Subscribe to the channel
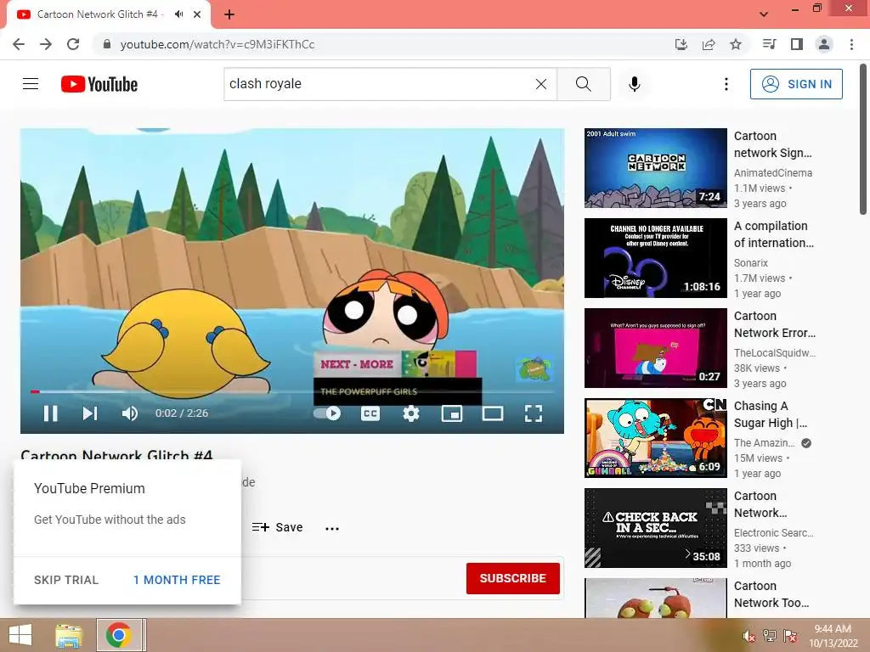 click(x=512, y=578)
